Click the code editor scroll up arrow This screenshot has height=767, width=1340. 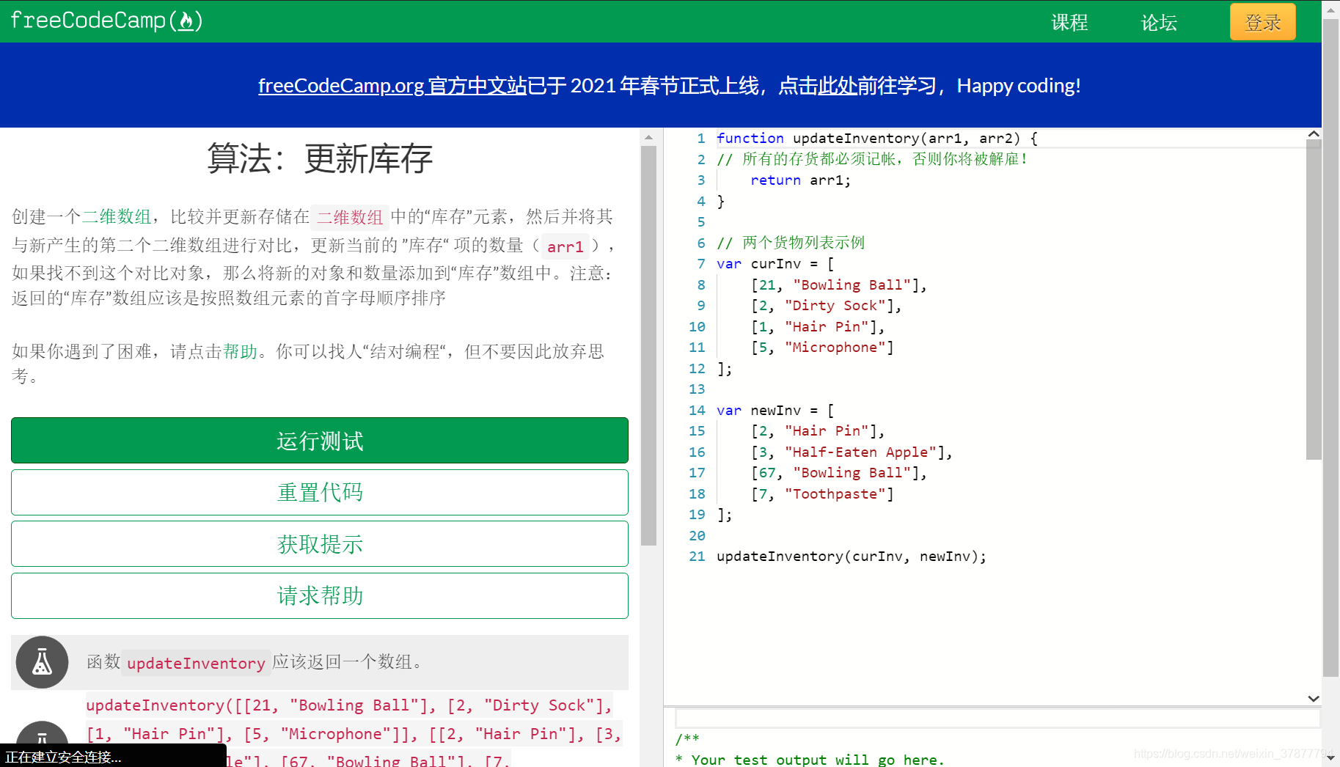pos(1314,134)
